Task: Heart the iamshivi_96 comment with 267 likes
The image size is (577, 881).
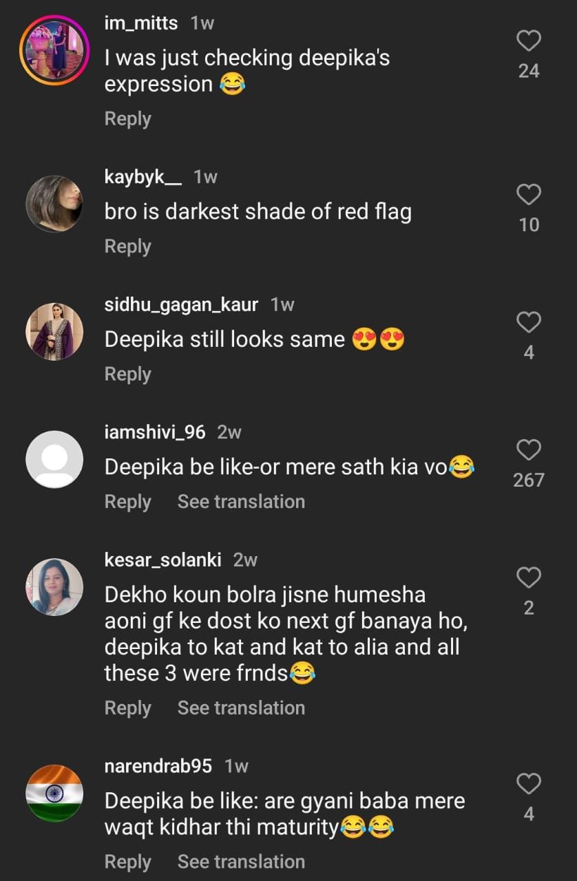Action: tap(528, 450)
